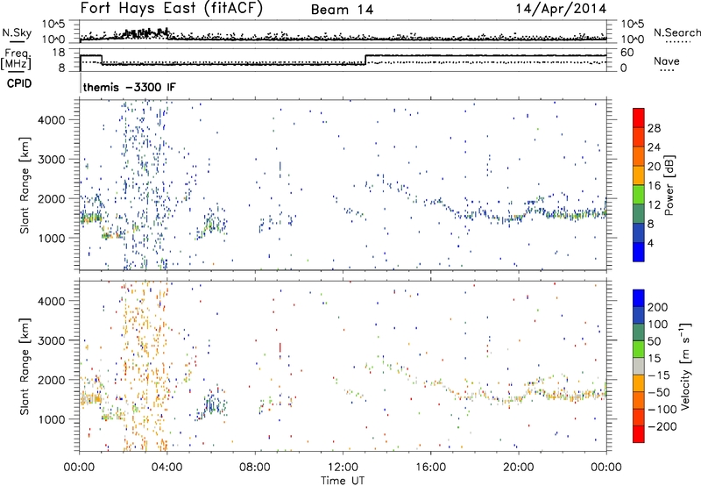701x486 pixels.
Task: Click the 'Fort Hays East (fitACF)' title
Action: tap(171, 9)
